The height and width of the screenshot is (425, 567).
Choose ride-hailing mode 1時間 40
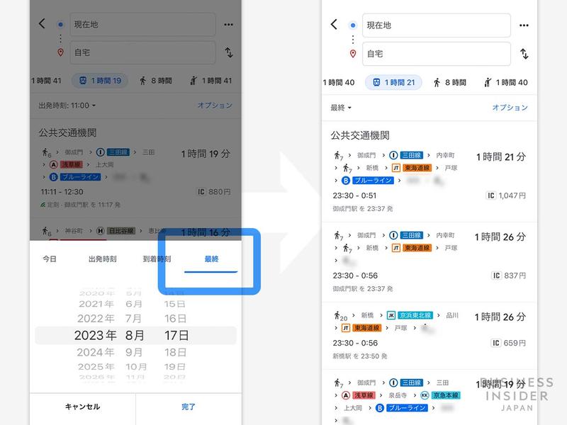coord(506,82)
